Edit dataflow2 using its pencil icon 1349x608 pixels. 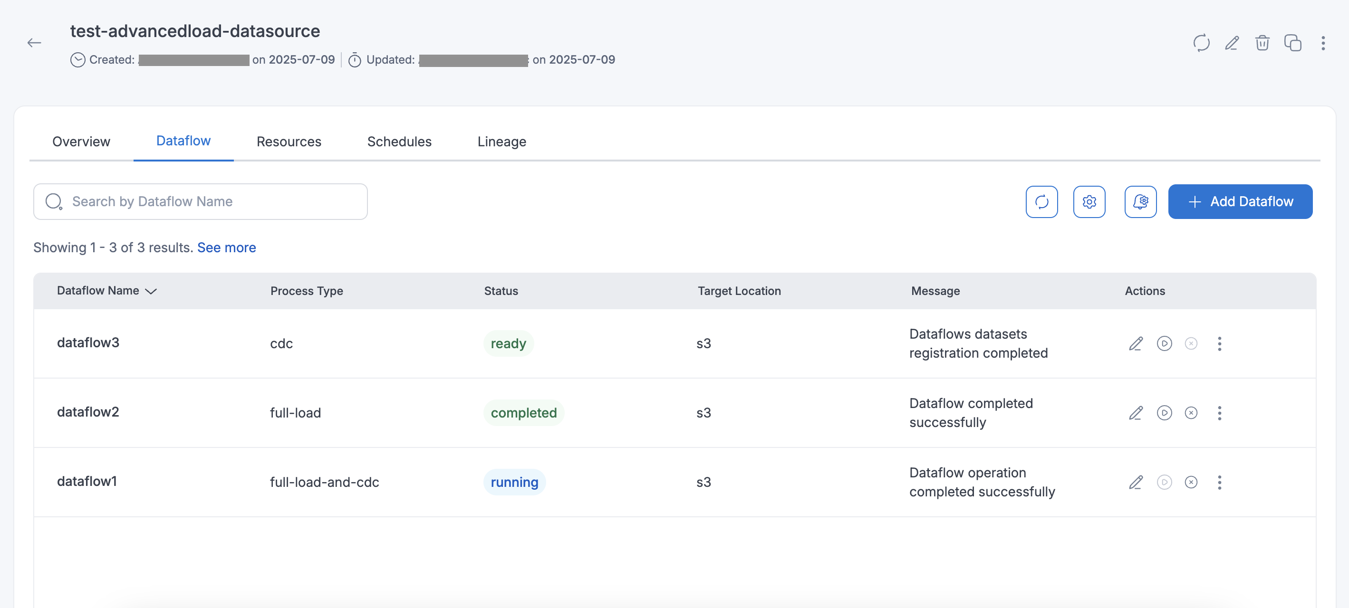(1136, 413)
